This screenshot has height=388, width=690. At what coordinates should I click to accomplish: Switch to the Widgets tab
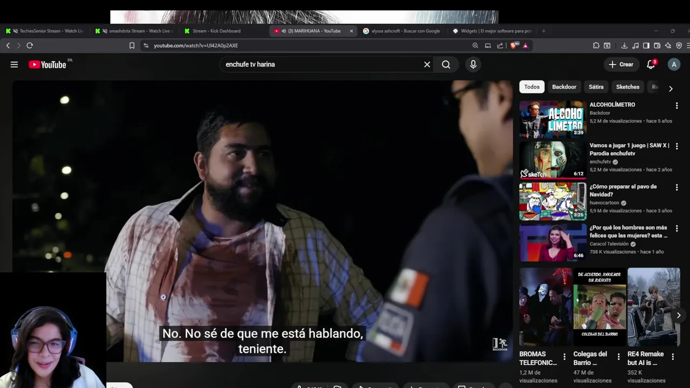(x=492, y=31)
